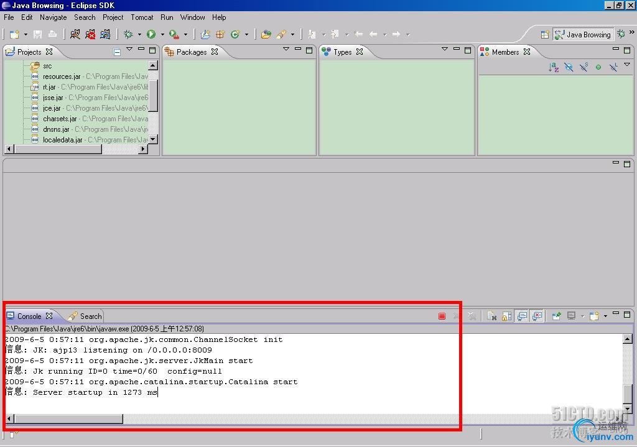Click the Open Type folder icon

(x=266, y=35)
